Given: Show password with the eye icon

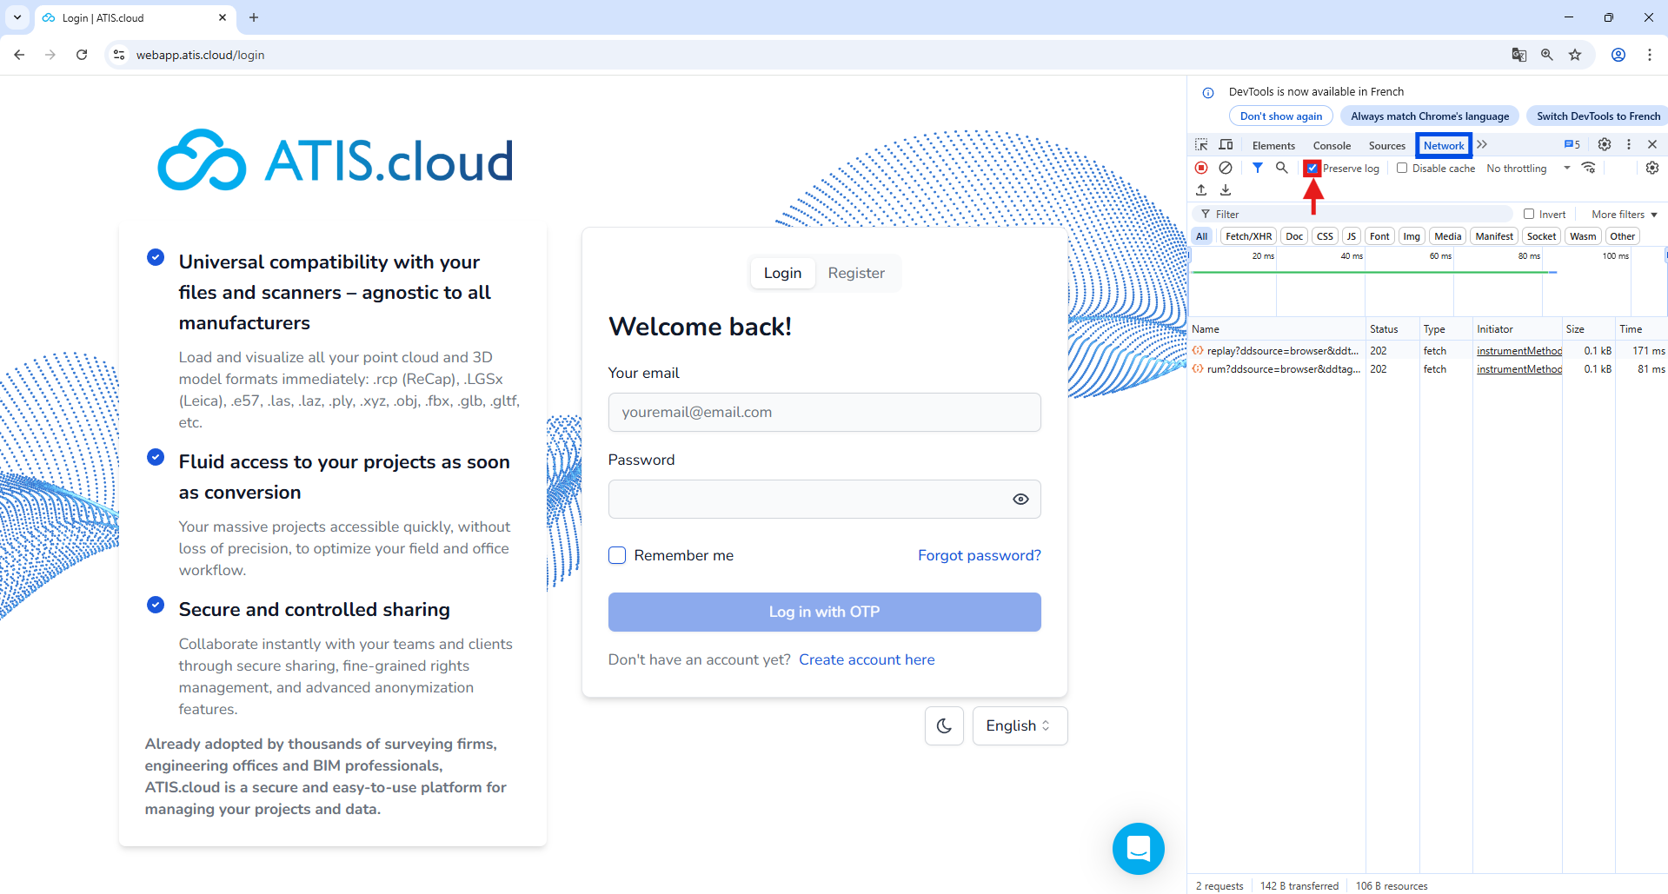Looking at the screenshot, I should click(1020, 500).
